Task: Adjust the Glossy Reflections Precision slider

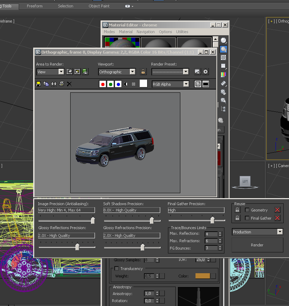Action: tap(77, 247)
